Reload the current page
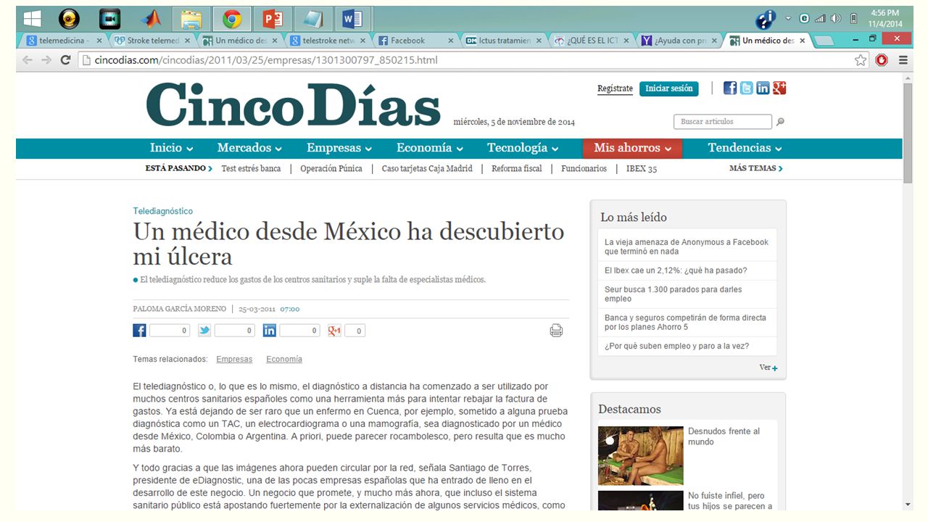The width and height of the screenshot is (928, 522). pyautogui.click(x=65, y=60)
